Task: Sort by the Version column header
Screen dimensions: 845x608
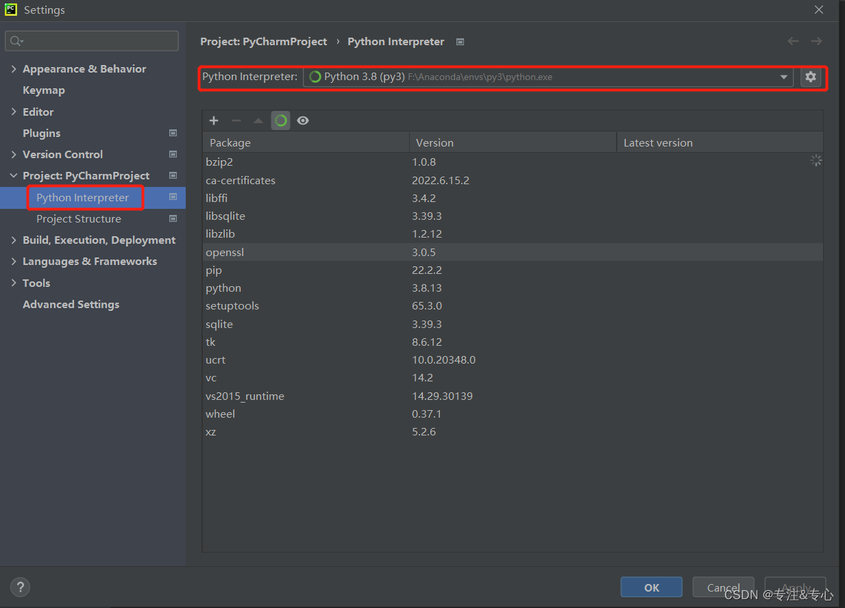Action: [513, 142]
